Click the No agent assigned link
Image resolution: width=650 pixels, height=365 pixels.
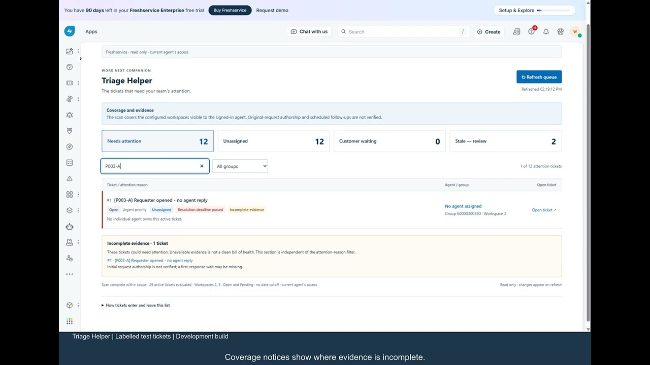tap(463, 206)
